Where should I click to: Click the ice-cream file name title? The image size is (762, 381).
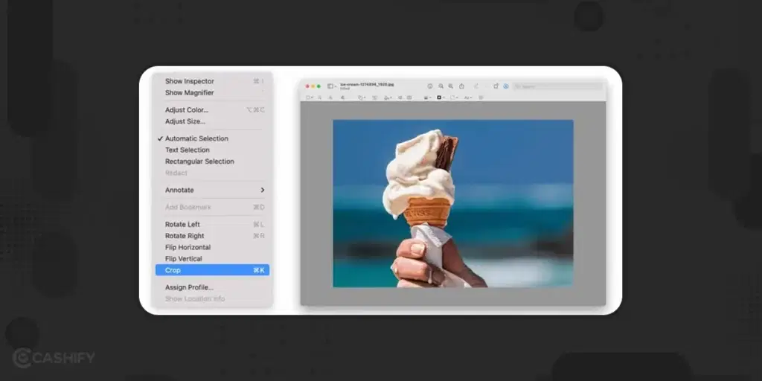tap(367, 85)
